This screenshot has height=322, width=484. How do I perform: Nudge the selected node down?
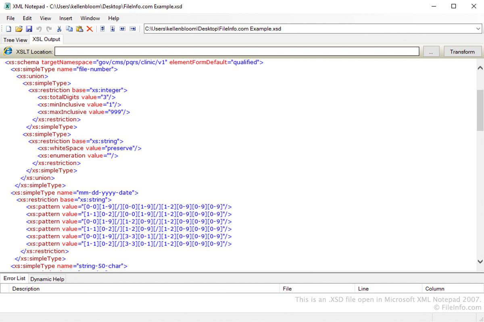(x=112, y=29)
